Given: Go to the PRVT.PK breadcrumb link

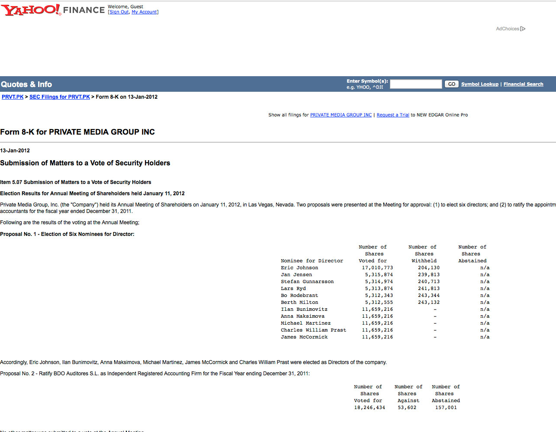Looking at the screenshot, I should click(x=13, y=97).
